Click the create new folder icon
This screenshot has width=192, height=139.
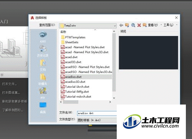tap(145, 25)
